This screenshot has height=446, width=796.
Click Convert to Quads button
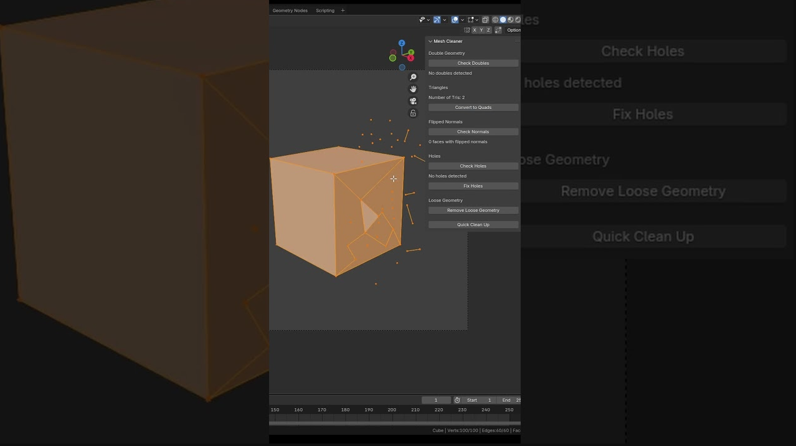click(473, 107)
